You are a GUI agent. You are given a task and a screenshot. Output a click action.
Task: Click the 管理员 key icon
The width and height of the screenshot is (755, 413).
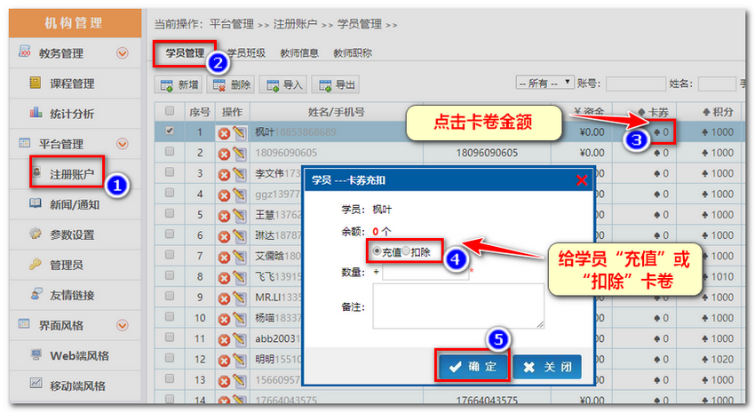(x=36, y=265)
